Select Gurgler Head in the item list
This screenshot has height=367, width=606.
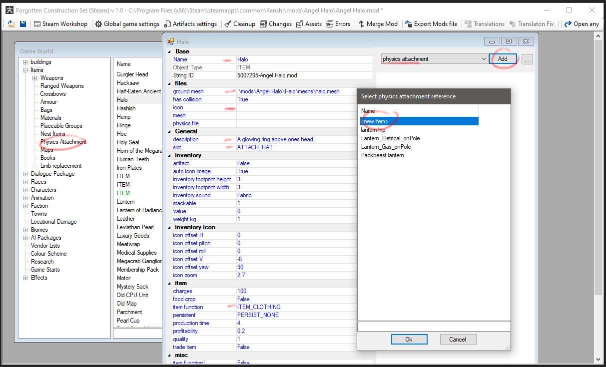coord(132,74)
